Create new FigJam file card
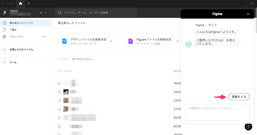The image size is (257, 135). [x=152, y=41]
